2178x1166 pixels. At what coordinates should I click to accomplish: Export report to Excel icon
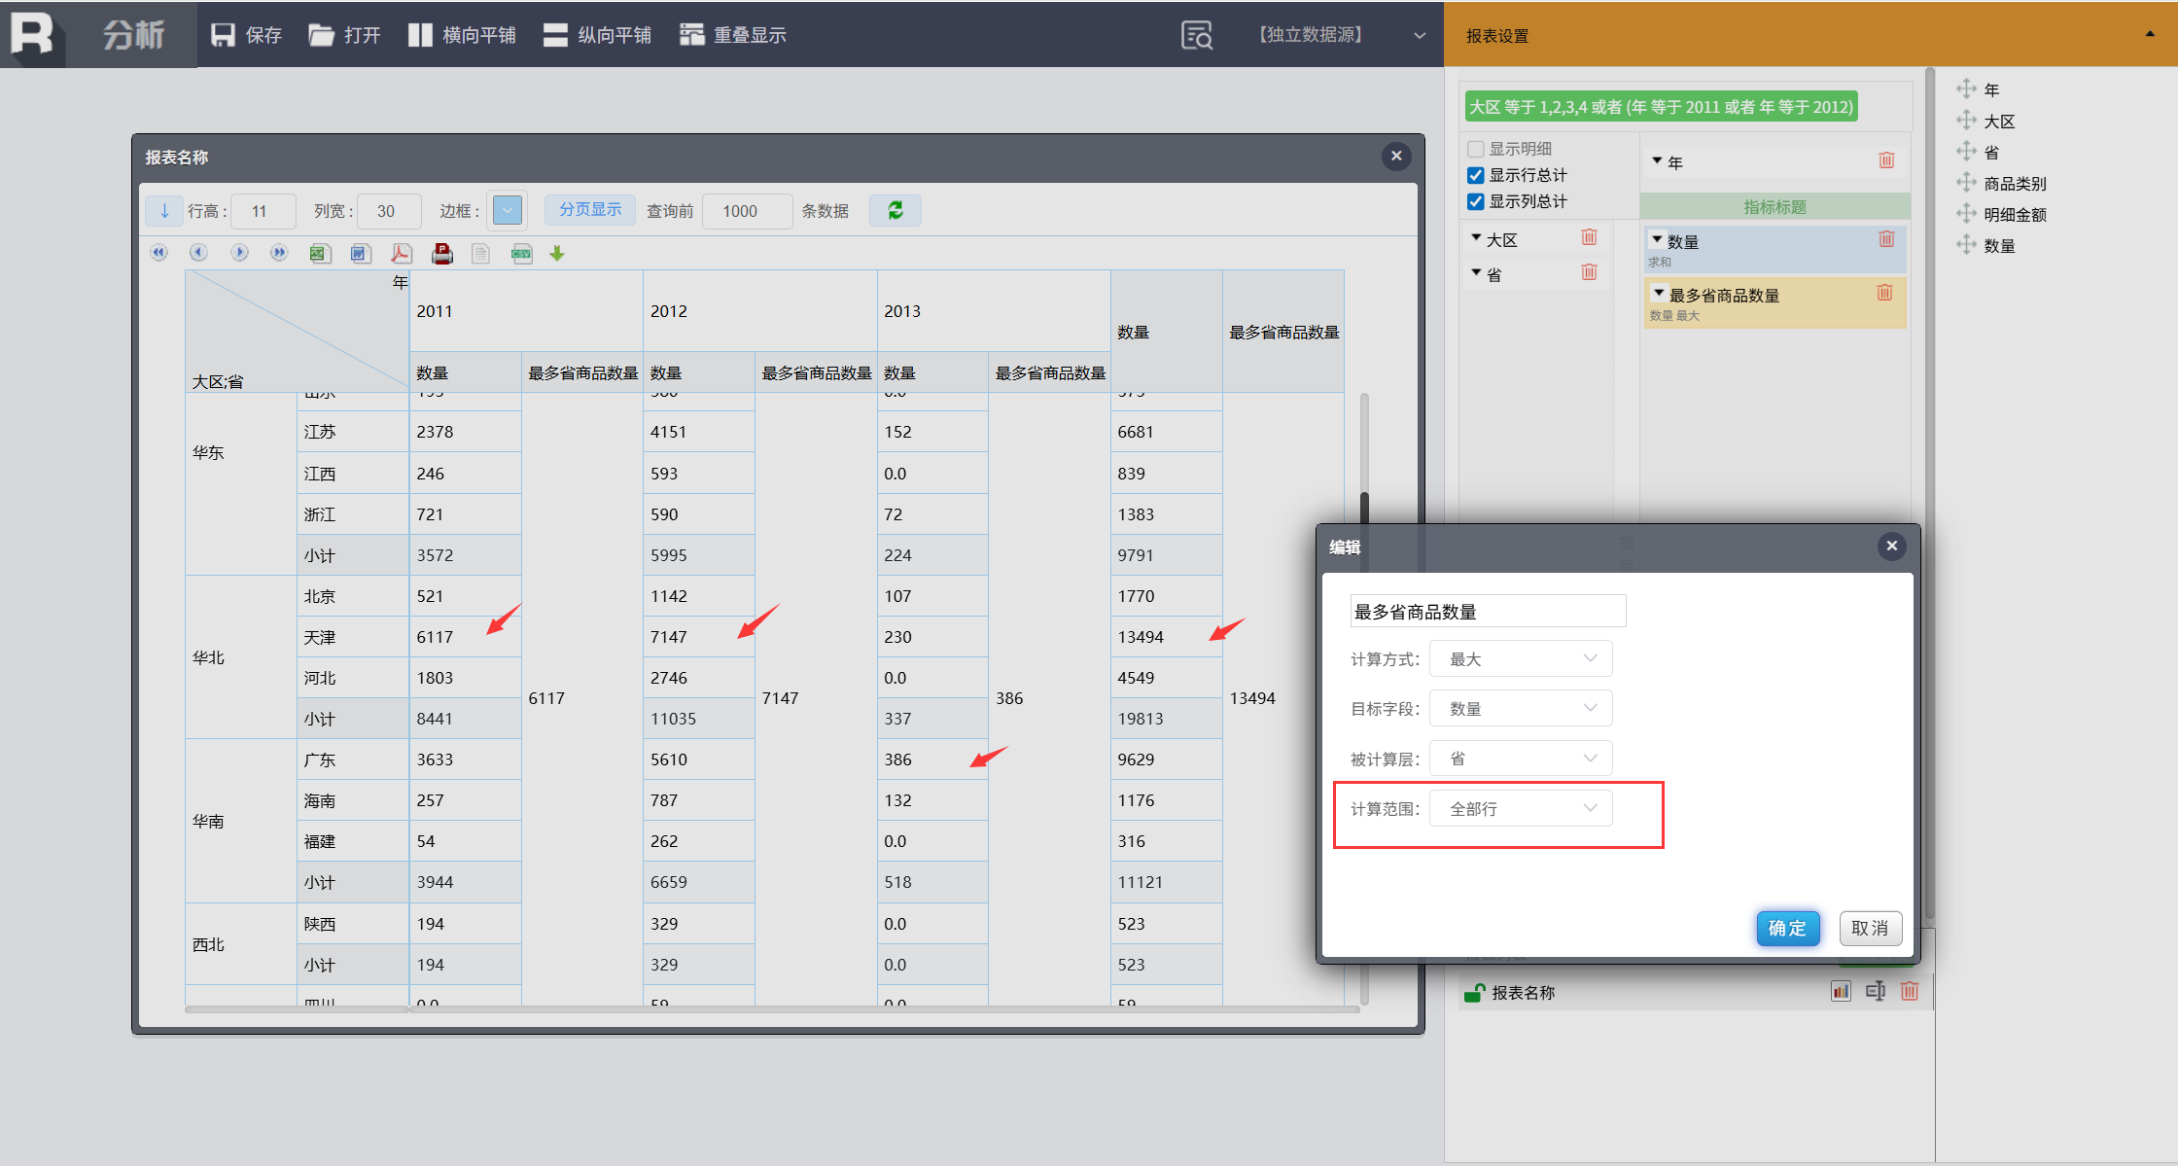(x=319, y=254)
